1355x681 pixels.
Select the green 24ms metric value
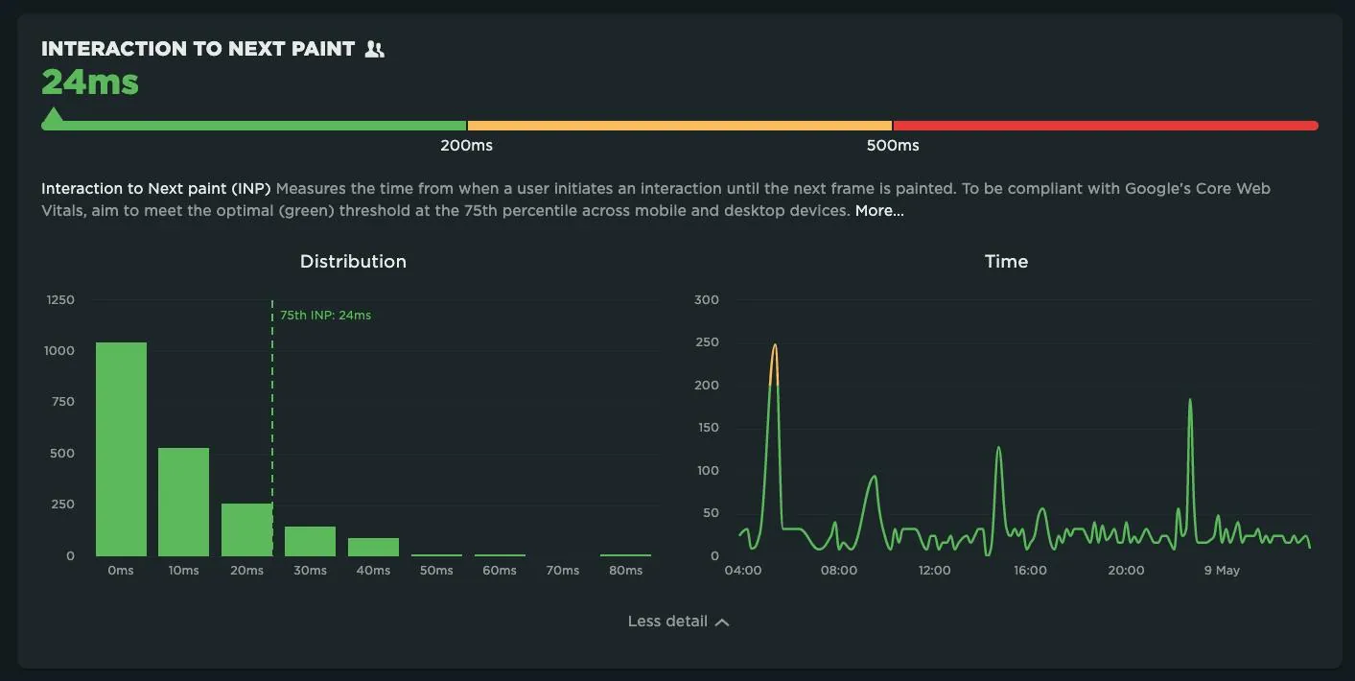point(88,82)
